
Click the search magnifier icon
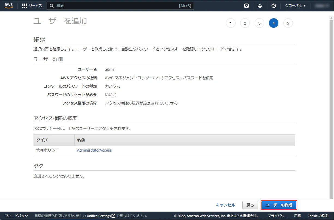click(x=52, y=6)
